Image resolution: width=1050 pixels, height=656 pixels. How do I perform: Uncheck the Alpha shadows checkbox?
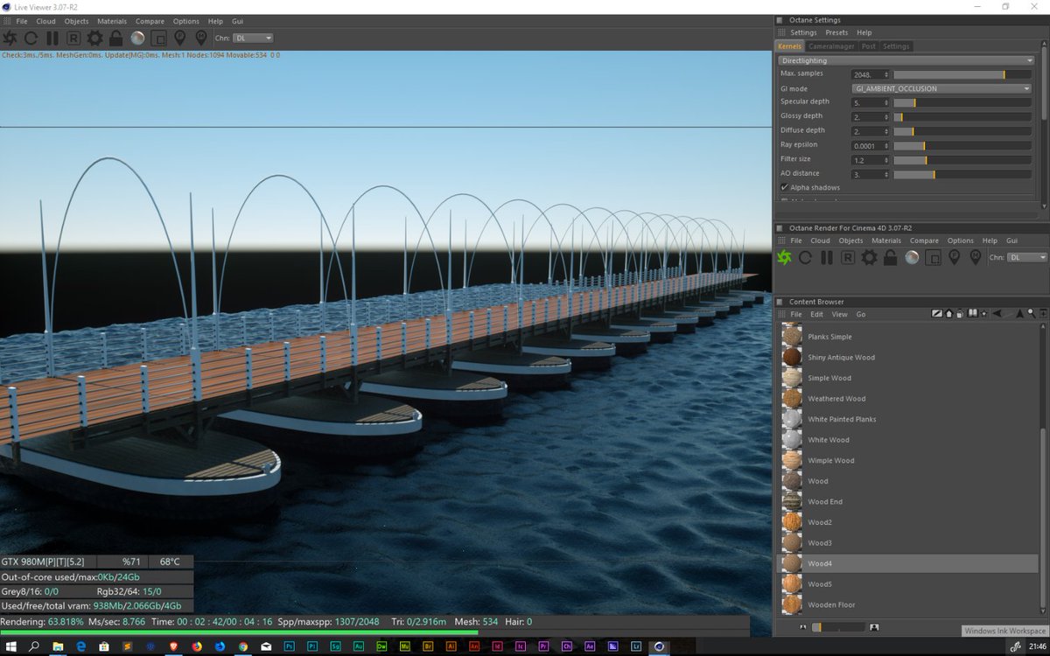[784, 187]
